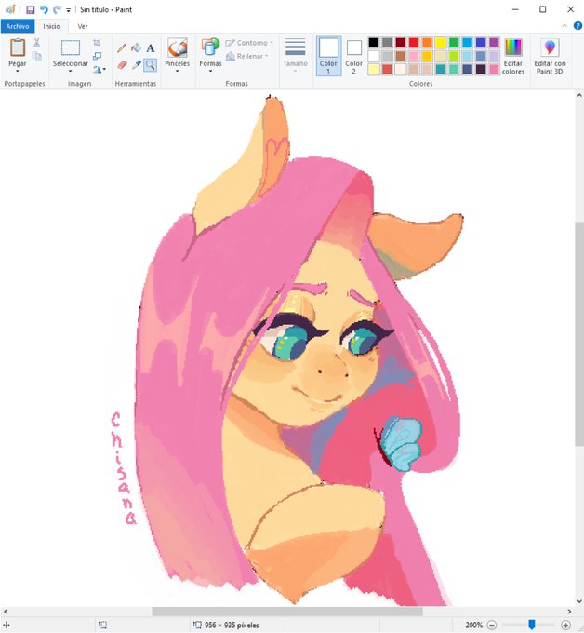Adjust the zoom slider handle
Image resolution: width=584 pixels, height=633 pixels.
click(532, 625)
